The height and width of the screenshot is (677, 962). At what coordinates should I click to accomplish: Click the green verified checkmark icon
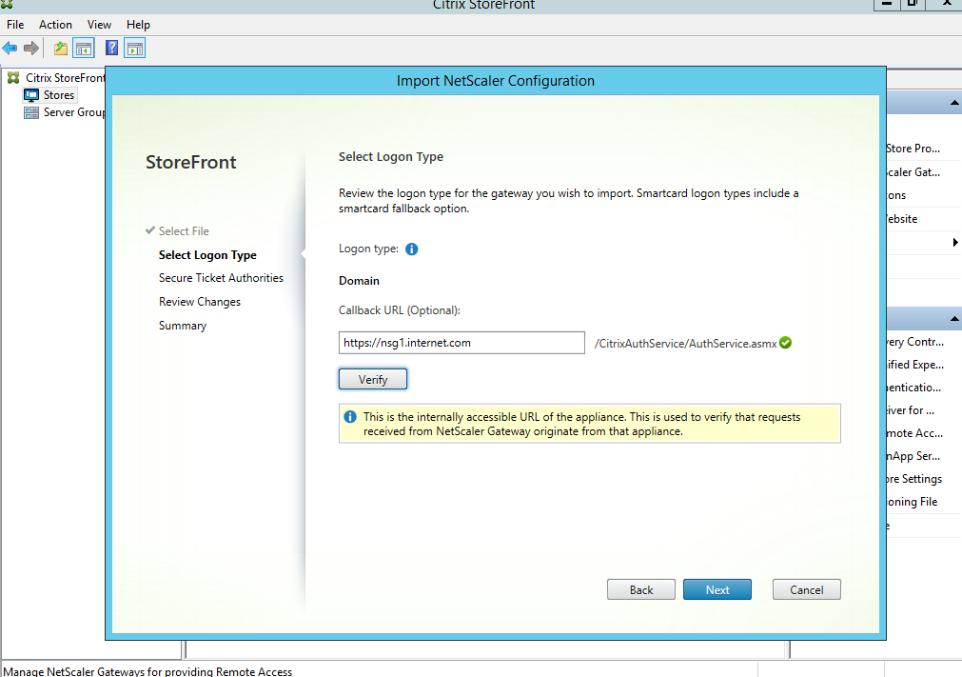[x=785, y=343]
